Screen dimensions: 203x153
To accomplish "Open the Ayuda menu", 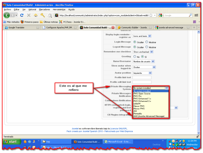I will click(71, 10).
